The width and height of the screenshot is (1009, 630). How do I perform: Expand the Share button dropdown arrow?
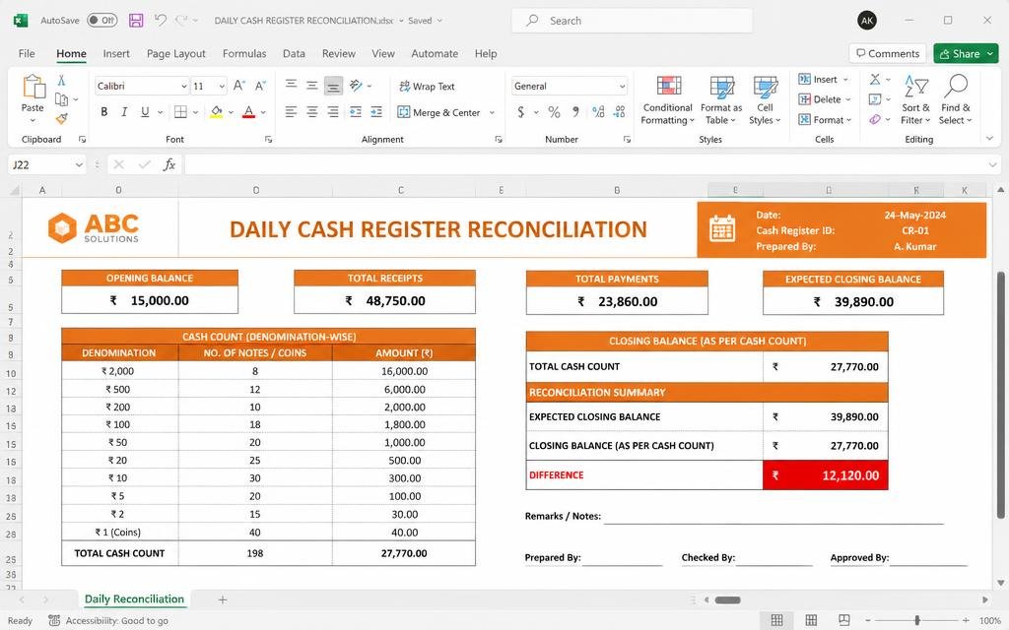[x=989, y=53]
